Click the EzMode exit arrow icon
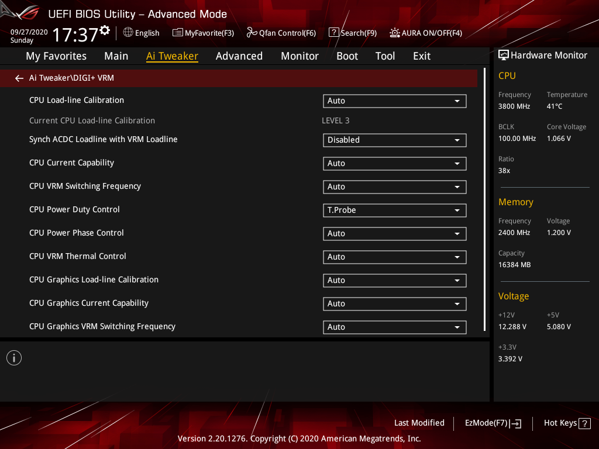This screenshot has width=599, height=449. click(515, 423)
